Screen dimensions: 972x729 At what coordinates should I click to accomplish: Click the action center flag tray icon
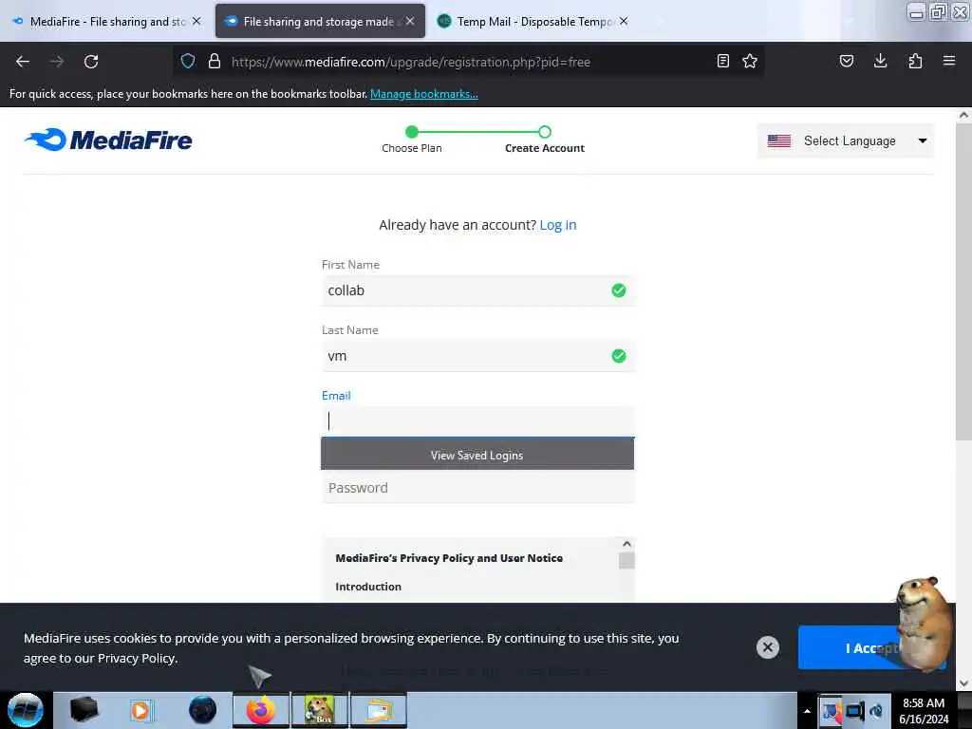click(832, 711)
